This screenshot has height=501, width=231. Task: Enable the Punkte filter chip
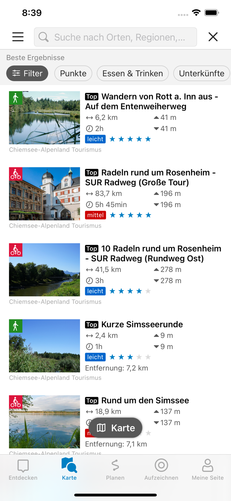tap(73, 73)
